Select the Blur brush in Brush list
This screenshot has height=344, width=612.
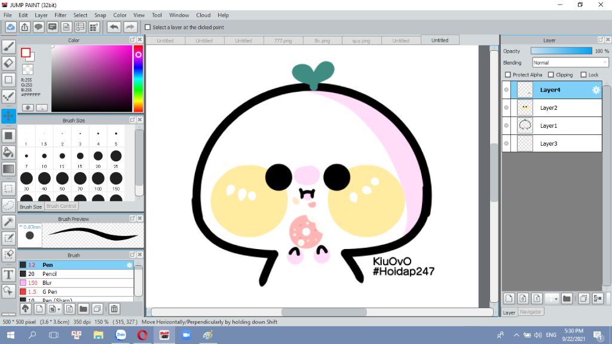coord(76,282)
